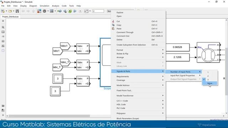The height and width of the screenshot is (128, 228).
Task: Open the Simulation Data Inspector icon
Action: point(86,11)
